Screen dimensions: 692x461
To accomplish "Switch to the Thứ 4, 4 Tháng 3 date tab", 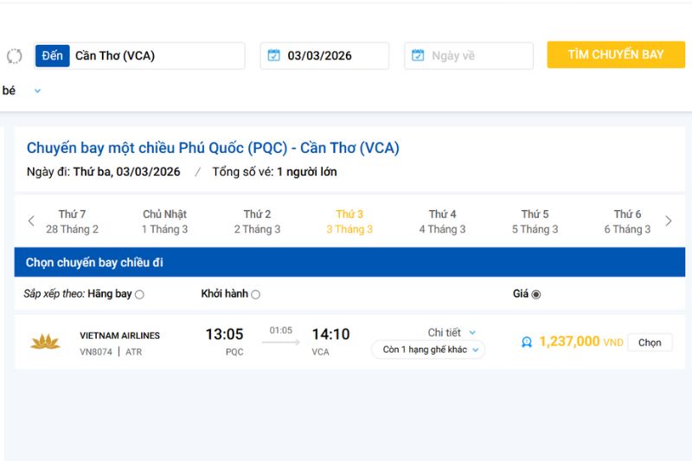I will [x=442, y=221].
